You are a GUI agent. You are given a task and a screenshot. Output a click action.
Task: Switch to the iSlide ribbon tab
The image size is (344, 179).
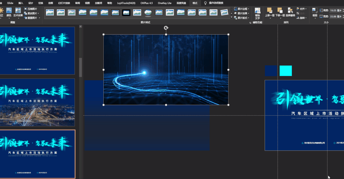pyautogui.click(x=10, y=3)
